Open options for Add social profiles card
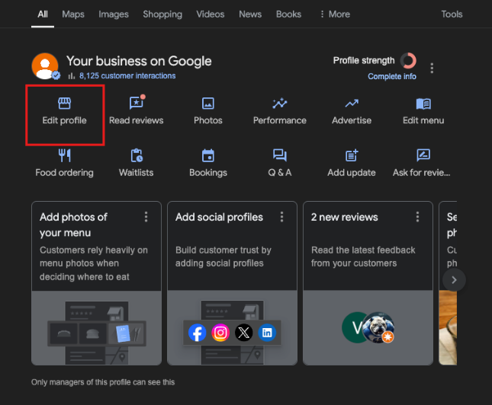This screenshot has height=405, width=492. (281, 217)
